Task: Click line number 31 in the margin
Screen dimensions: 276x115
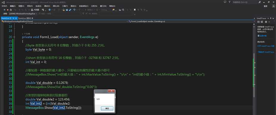Action: point(10,83)
